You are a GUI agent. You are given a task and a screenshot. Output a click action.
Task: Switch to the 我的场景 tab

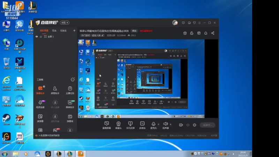coord(44,31)
